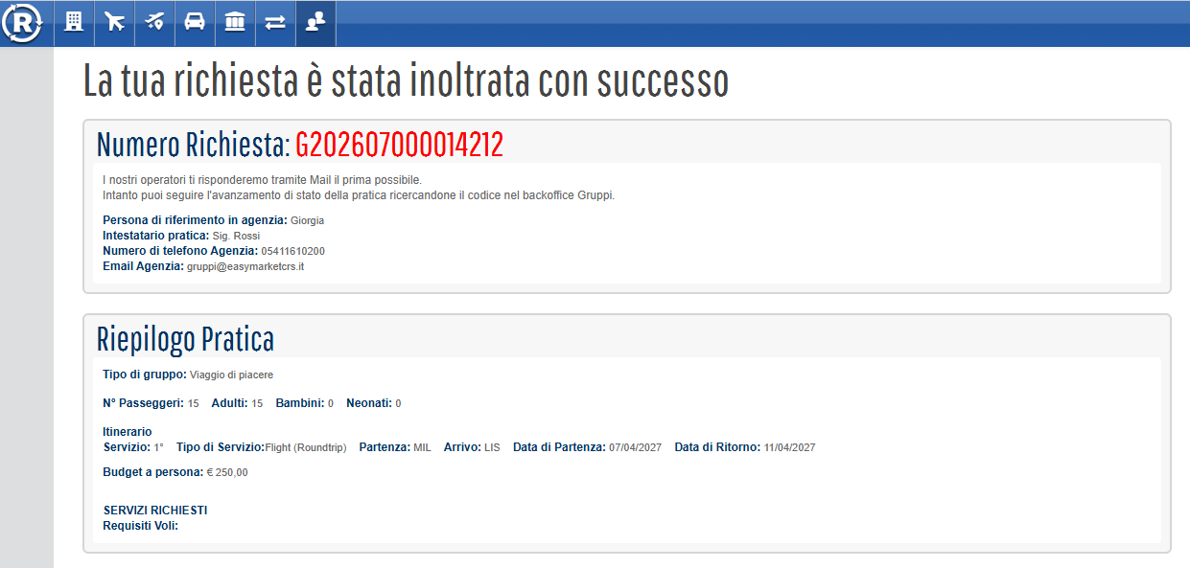Click the transfer arrows icon
The width and height of the screenshot is (1190, 568).
point(275,23)
